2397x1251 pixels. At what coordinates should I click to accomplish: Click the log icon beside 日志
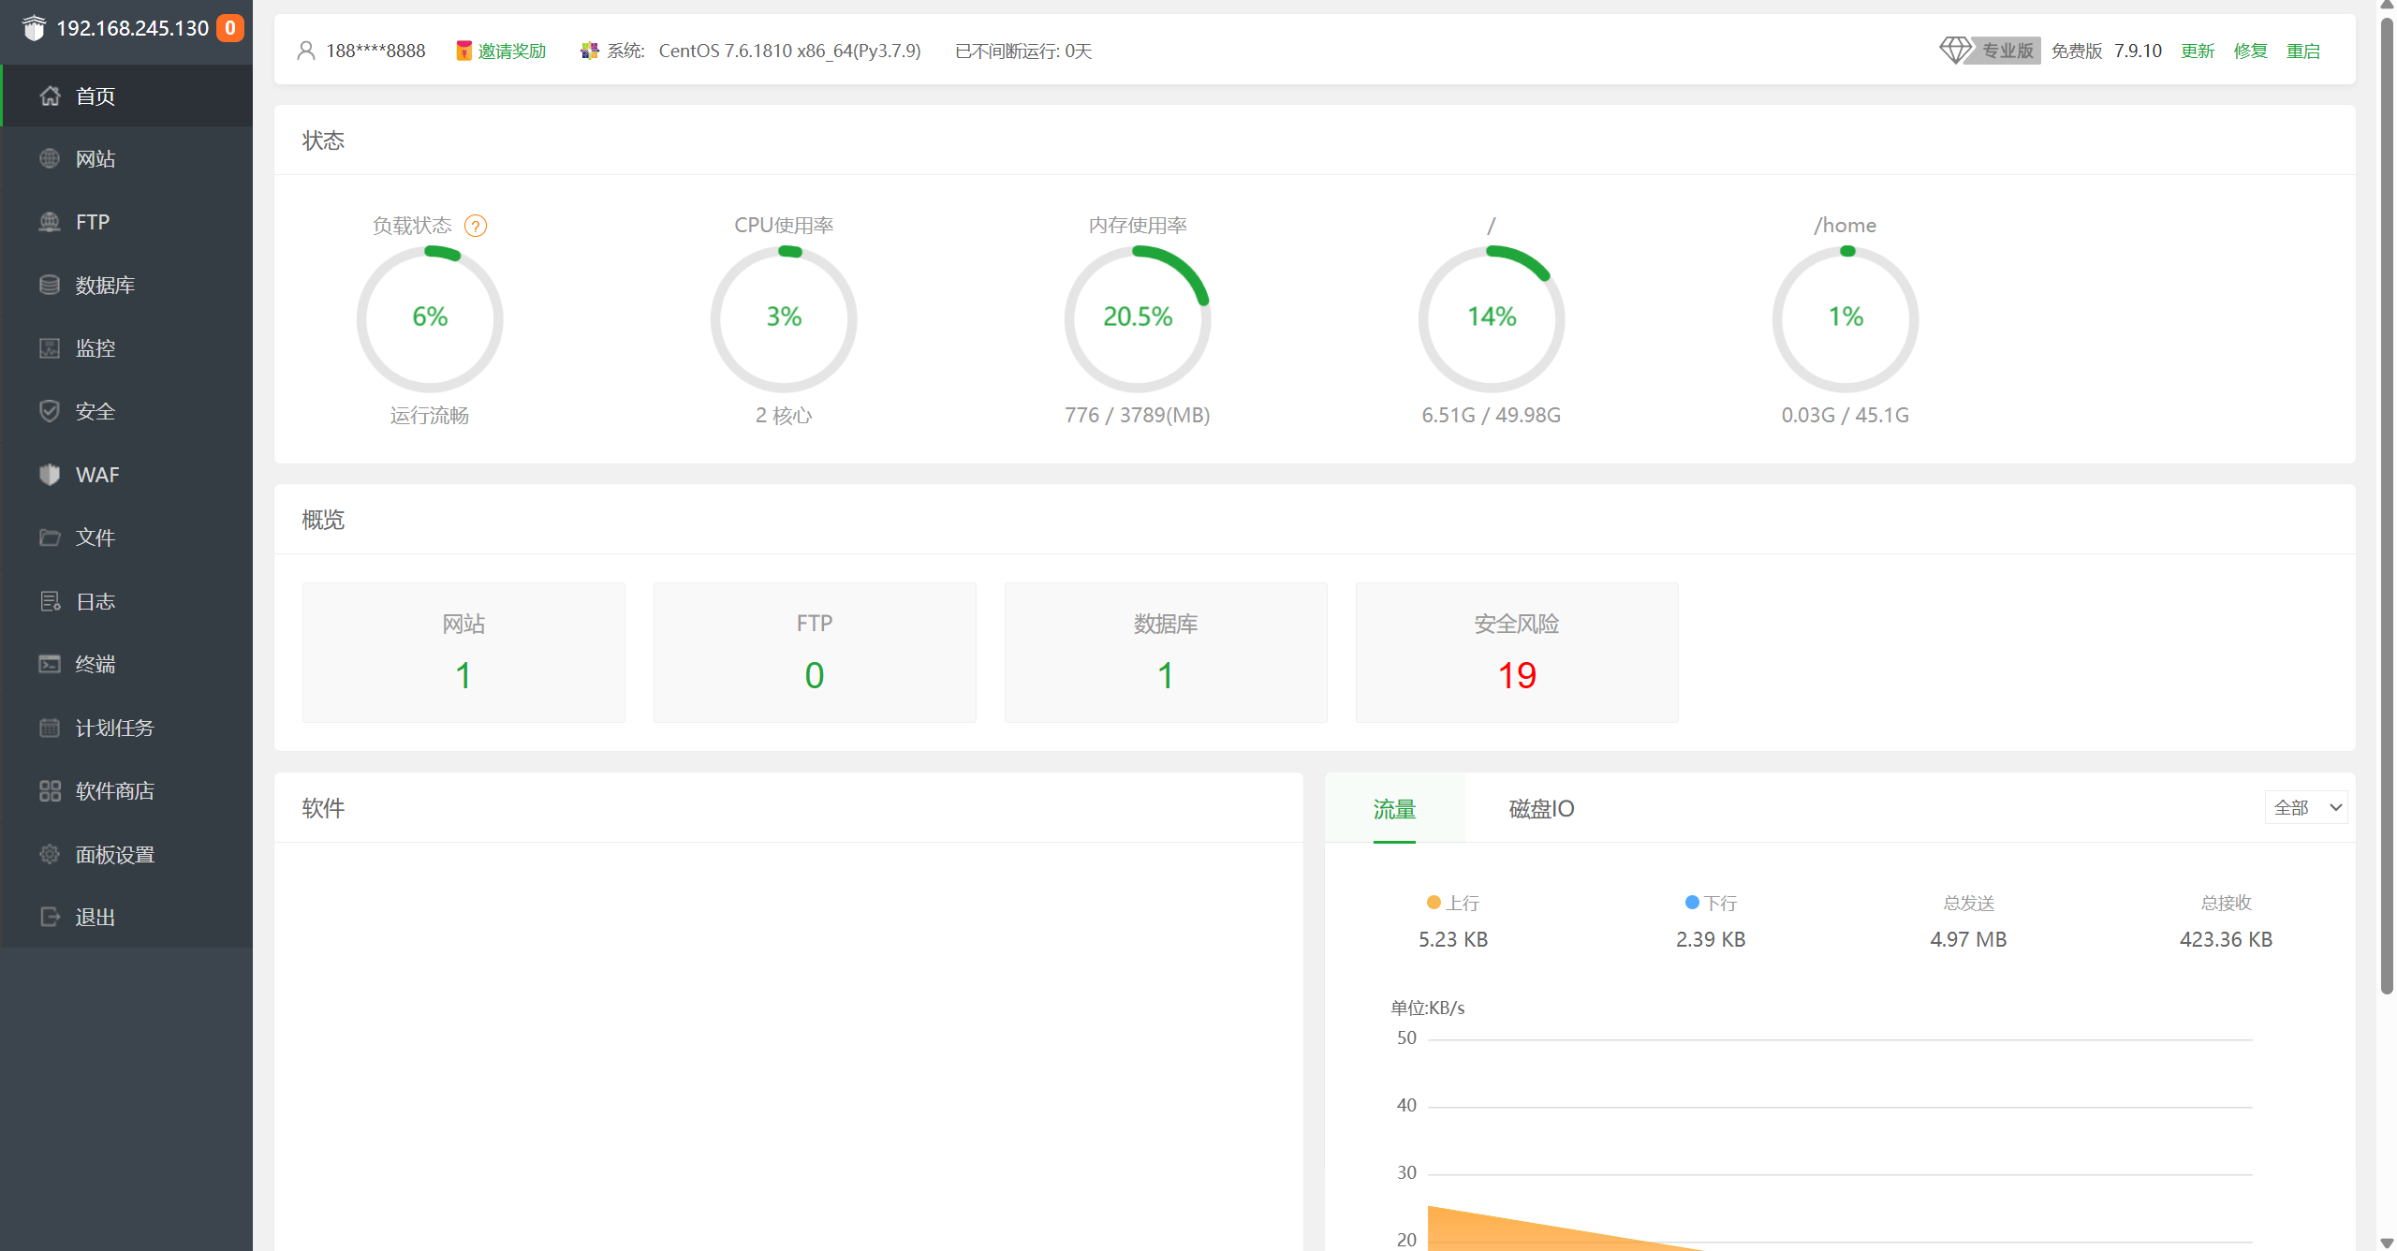click(x=50, y=601)
